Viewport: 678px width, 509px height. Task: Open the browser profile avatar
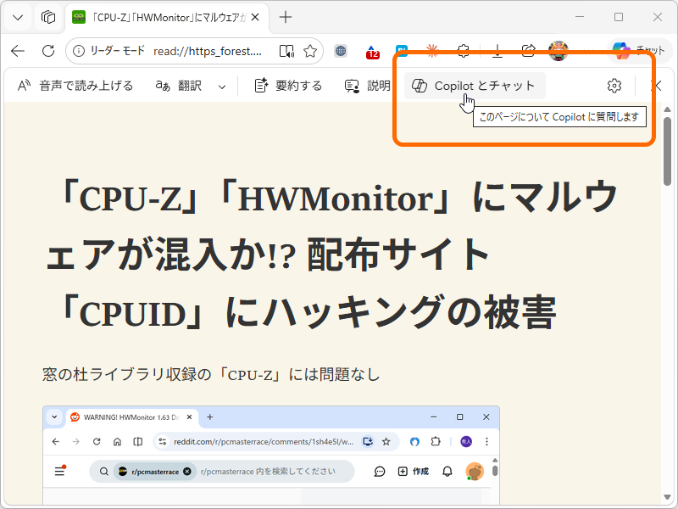pyautogui.click(x=559, y=50)
